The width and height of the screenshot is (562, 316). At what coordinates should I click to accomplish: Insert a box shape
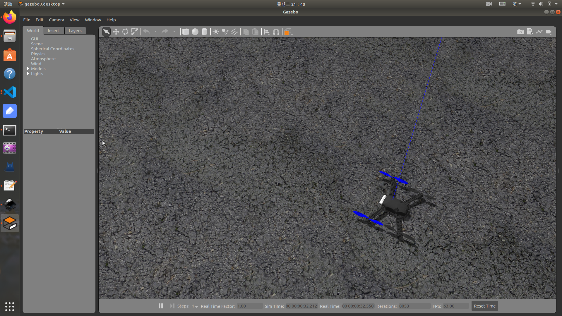pos(186,32)
